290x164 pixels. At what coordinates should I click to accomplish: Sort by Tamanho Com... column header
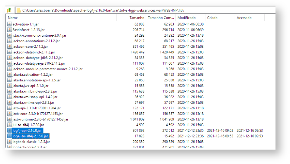(x=161, y=18)
